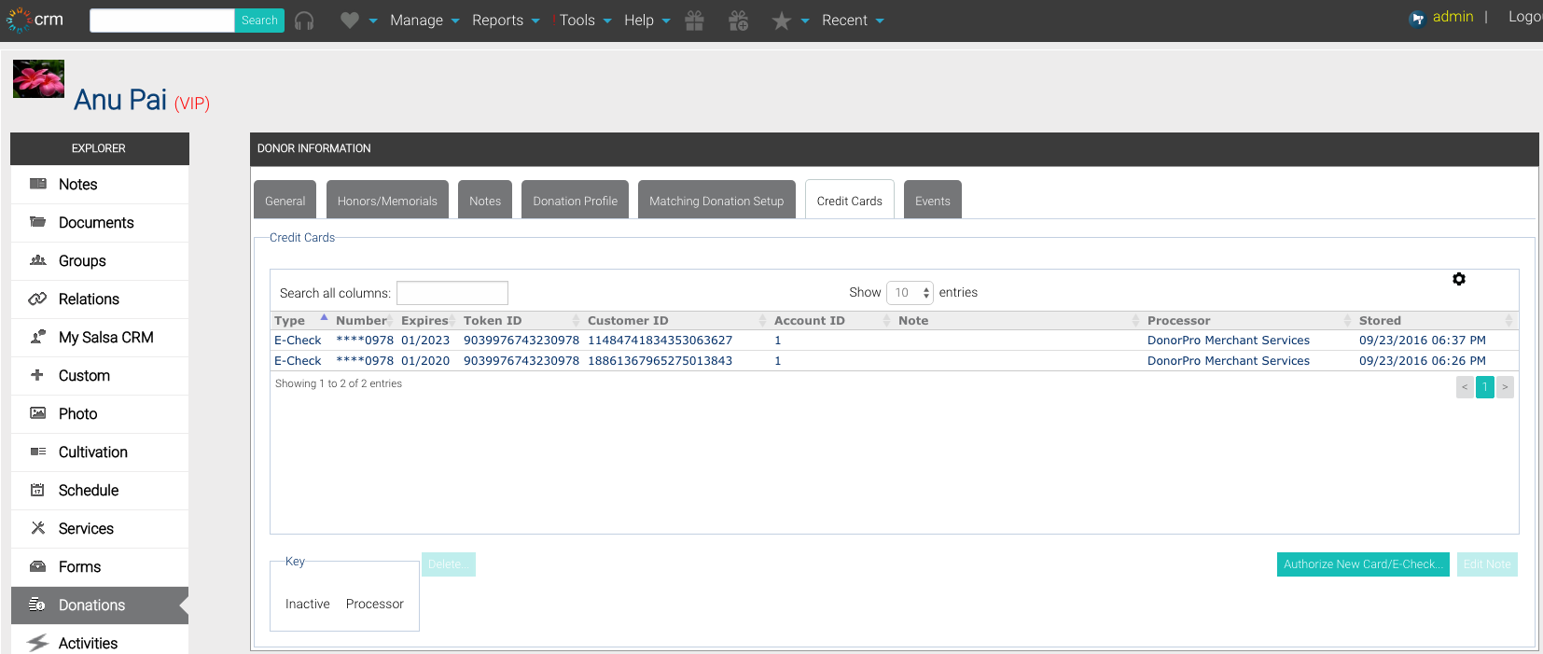Image resolution: width=1543 pixels, height=654 pixels.
Task: Click the Donations coins icon
Action: pyautogui.click(x=37, y=605)
